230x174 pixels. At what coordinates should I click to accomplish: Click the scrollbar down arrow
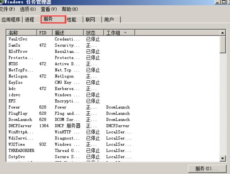(x=223, y=158)
